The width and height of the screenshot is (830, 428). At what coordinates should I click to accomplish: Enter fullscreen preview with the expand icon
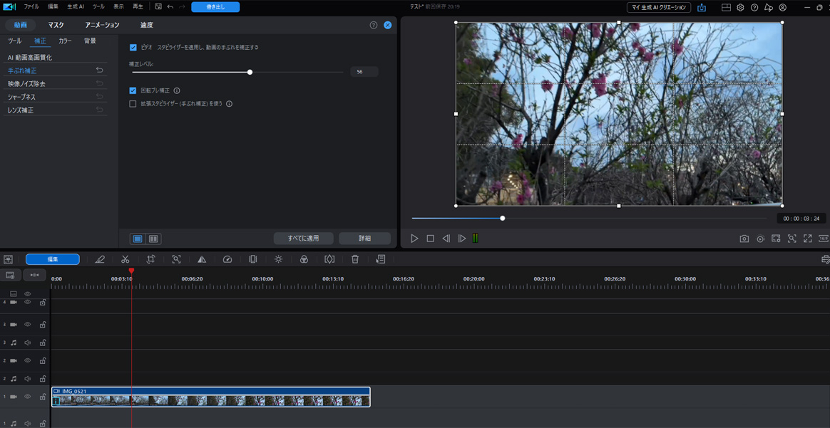click(807, 239)
